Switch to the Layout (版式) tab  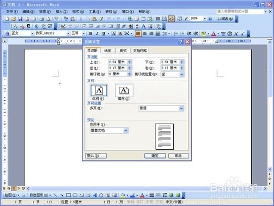(123, 51)
